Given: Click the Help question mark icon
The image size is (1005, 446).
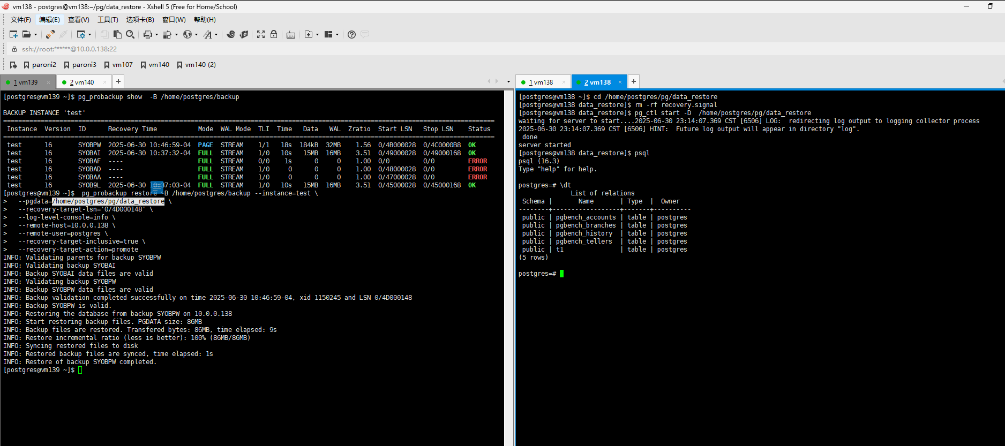Looking at the screenshot, I should click(x=351, y=34).
